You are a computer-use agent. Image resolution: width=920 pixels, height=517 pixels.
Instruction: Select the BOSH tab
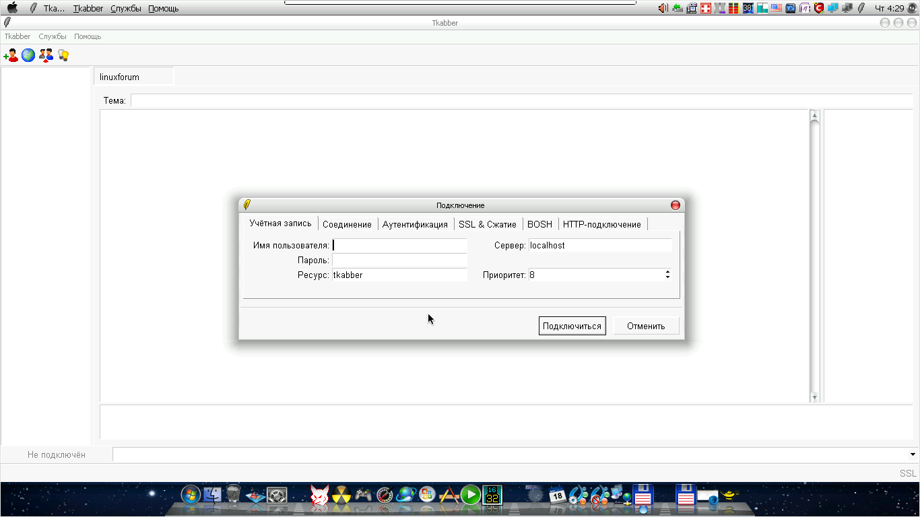tap(539, 224)
